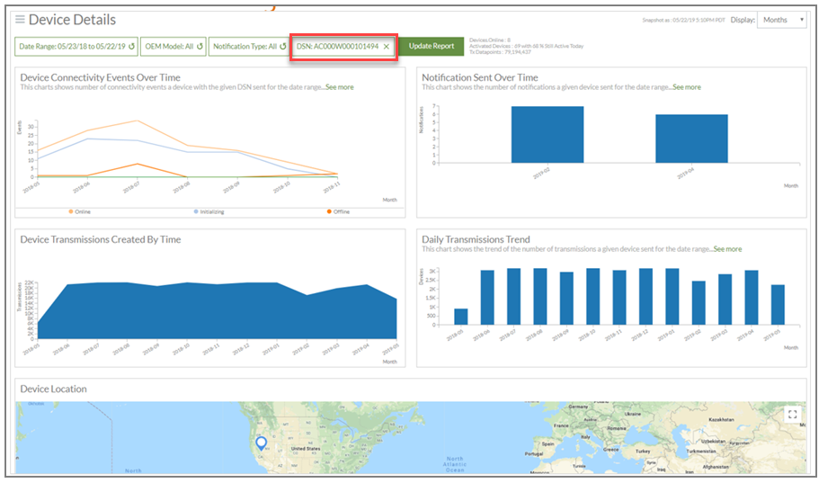This screenshot has width=819, height=483.
Task: Click the 2019-04 notifications bar
Action: (691, 139)
